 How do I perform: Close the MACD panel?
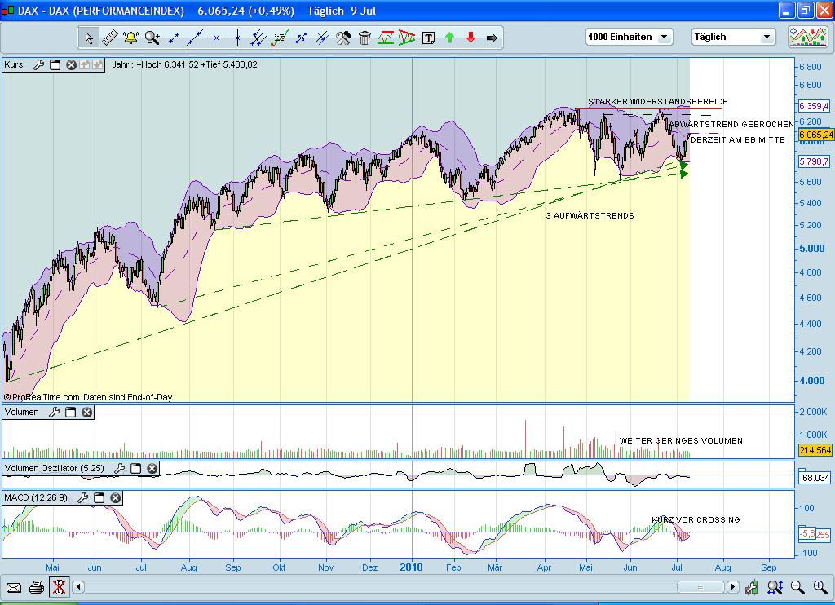click(116, 497)
